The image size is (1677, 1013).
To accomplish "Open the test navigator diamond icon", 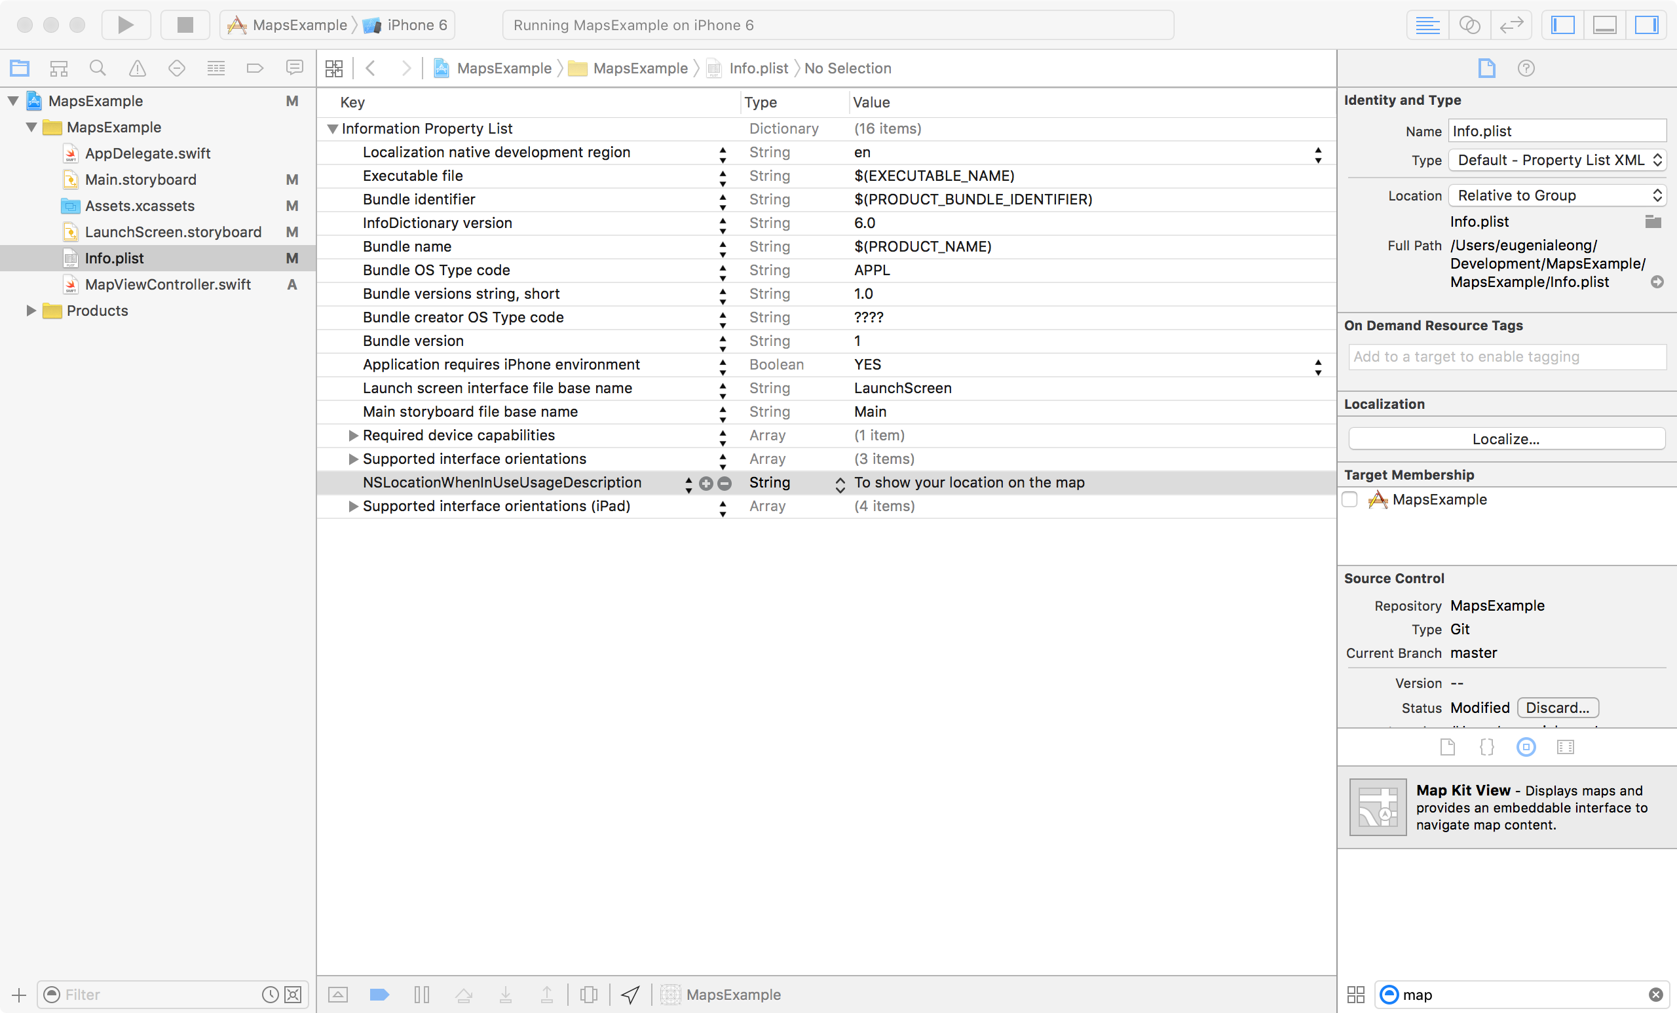I will (177, 68).
